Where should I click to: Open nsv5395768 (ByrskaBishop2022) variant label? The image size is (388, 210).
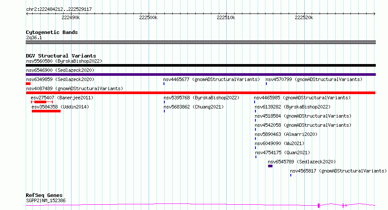click(x=201, y=98)
